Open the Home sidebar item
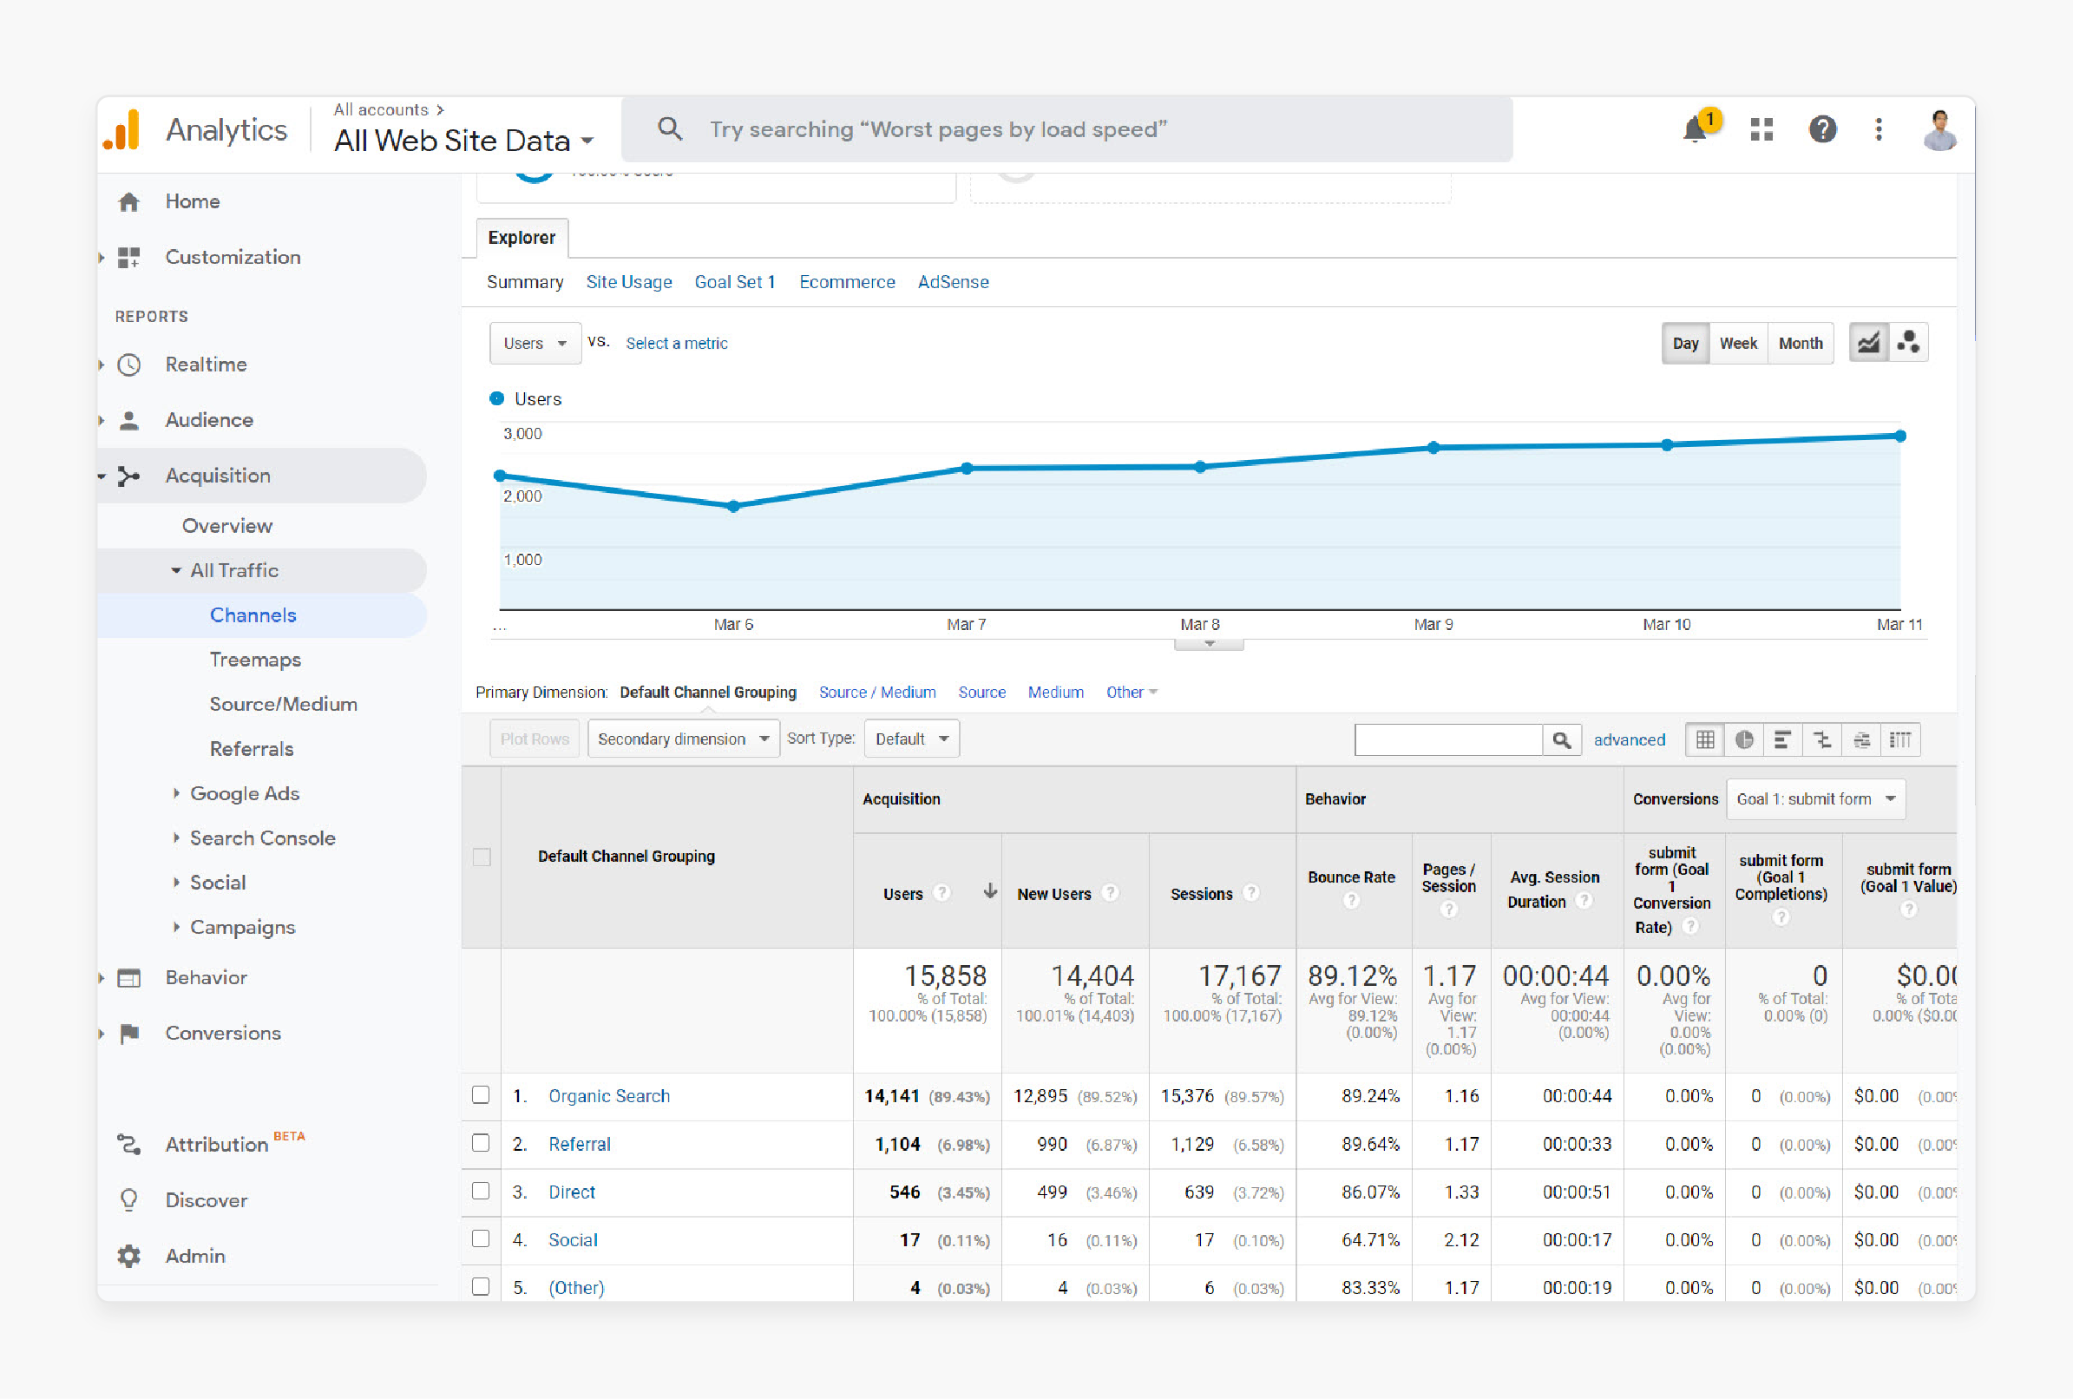 pos(192,201)
